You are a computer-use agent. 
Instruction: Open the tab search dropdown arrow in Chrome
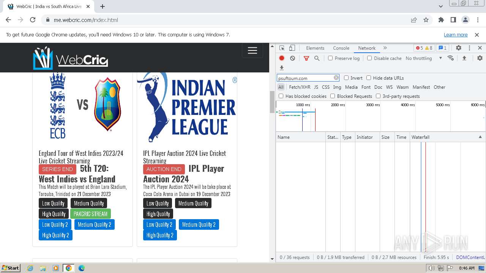441,6
